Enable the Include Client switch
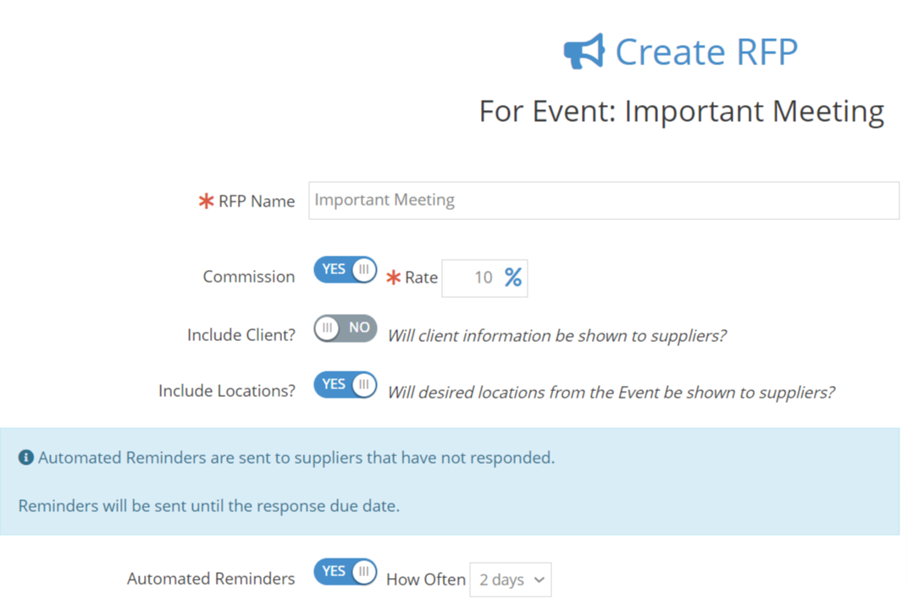 click(345, 327)
